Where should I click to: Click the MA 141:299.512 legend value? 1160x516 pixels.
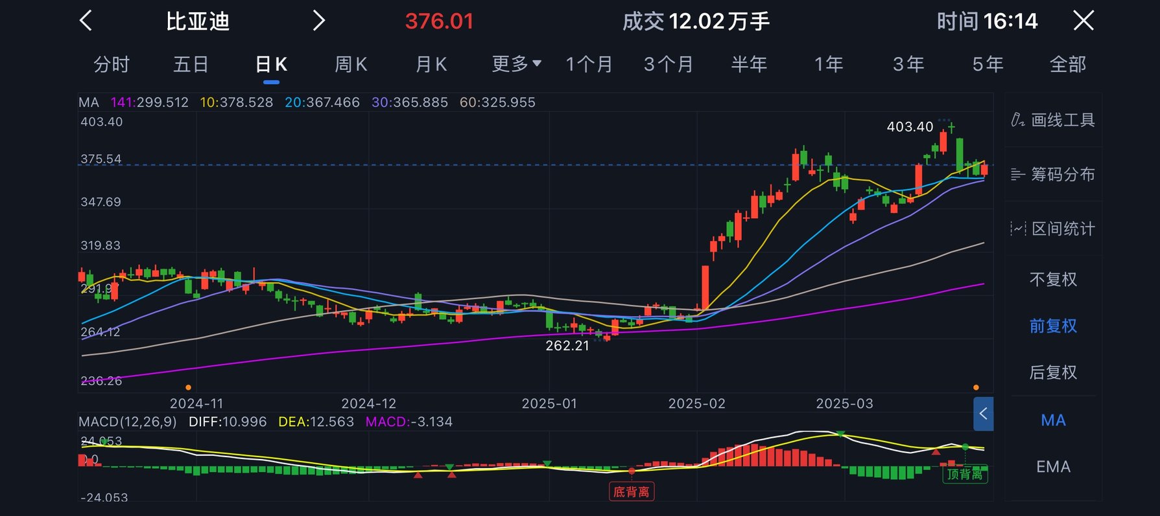pos(149,102)
